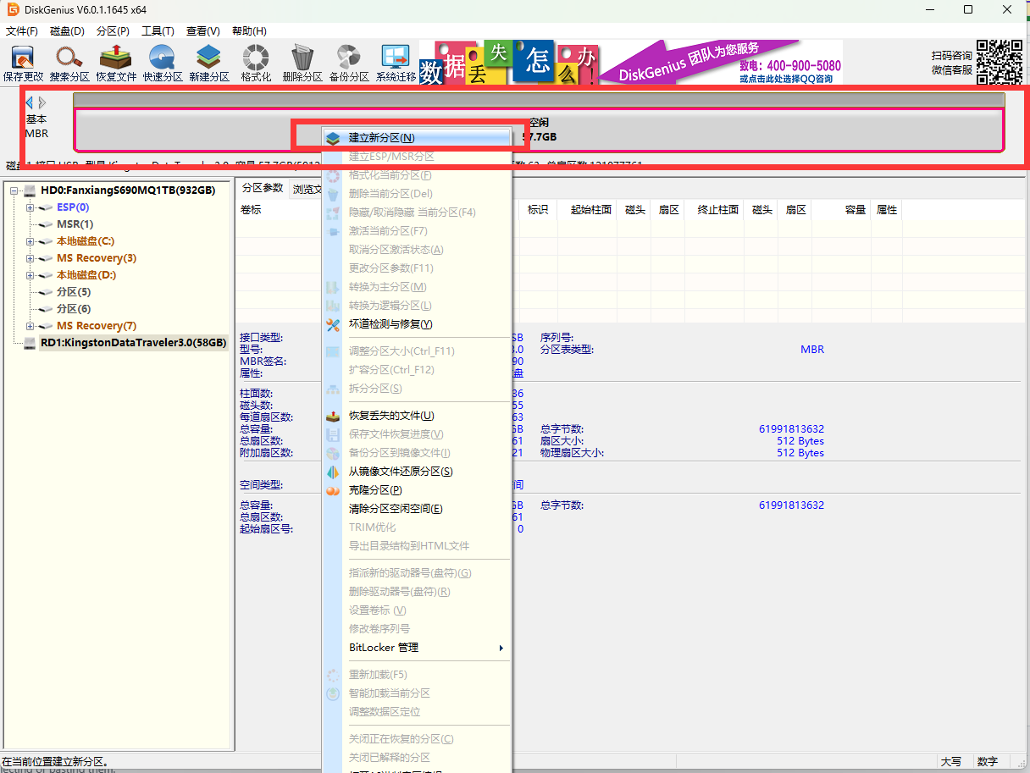Open the 帮助(H) menu
The height and width of the screenshot is (773, 1030).
click(x=249, y=31)
